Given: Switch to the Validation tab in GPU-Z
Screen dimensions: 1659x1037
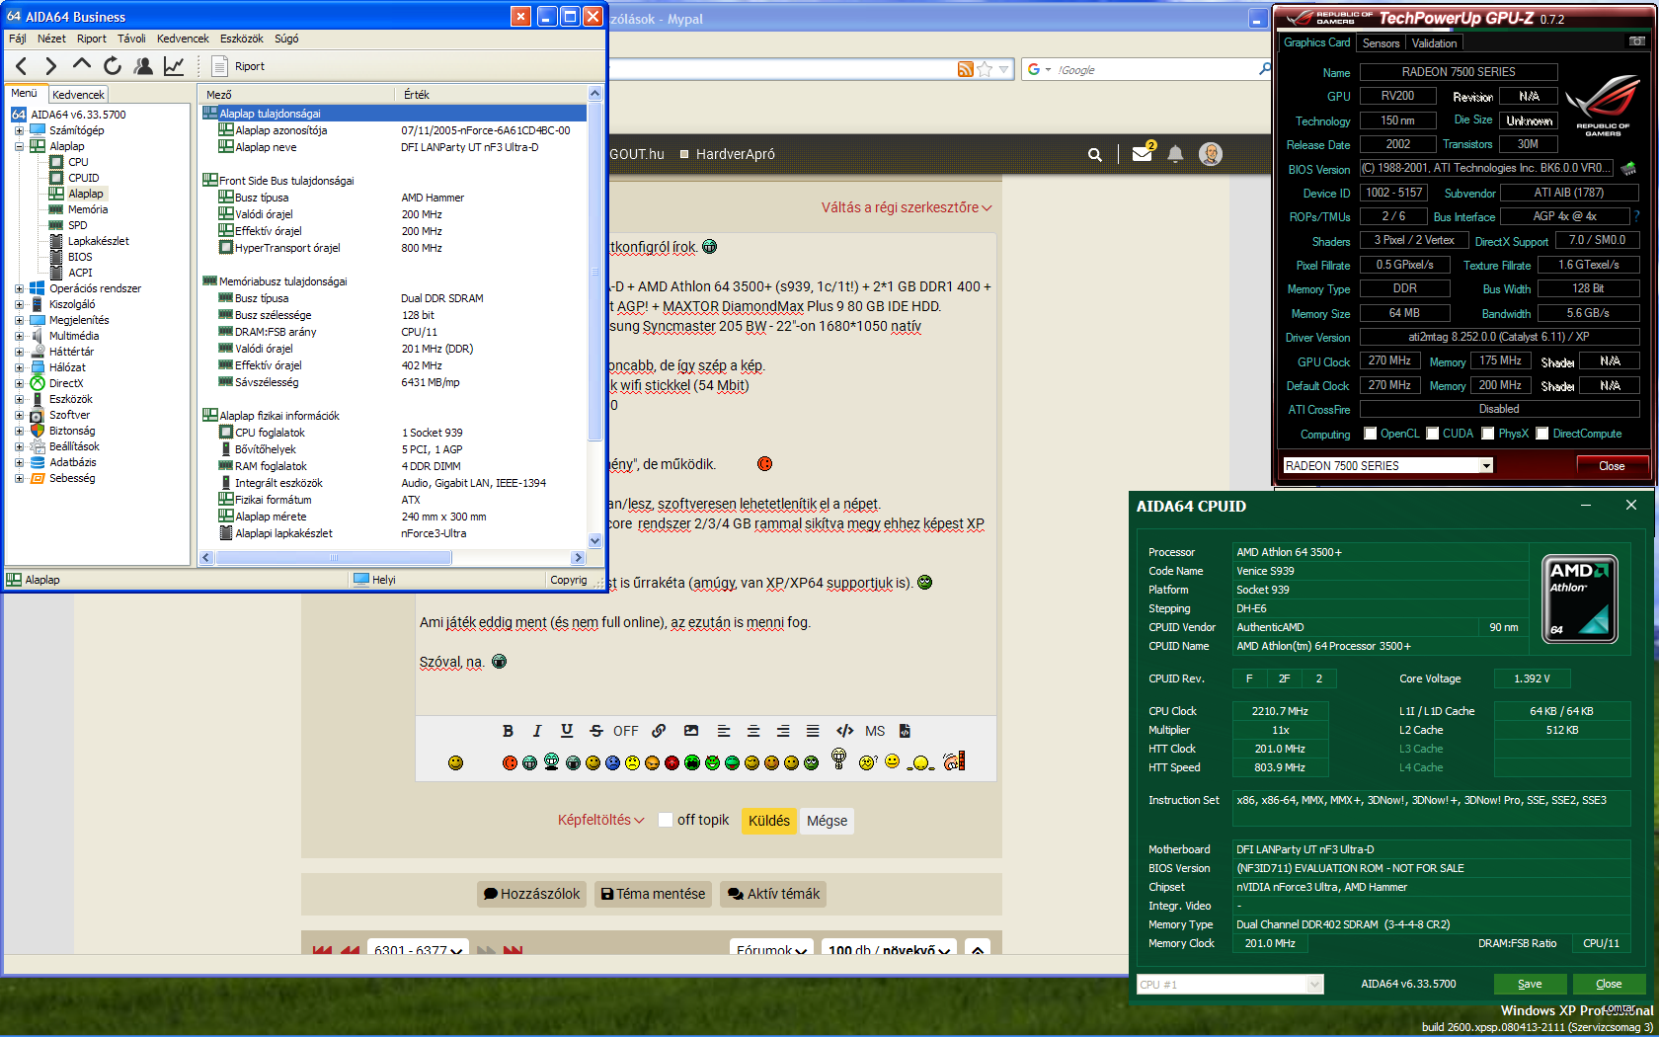Looking at the screenshot, I should [x=1434, y=42].
